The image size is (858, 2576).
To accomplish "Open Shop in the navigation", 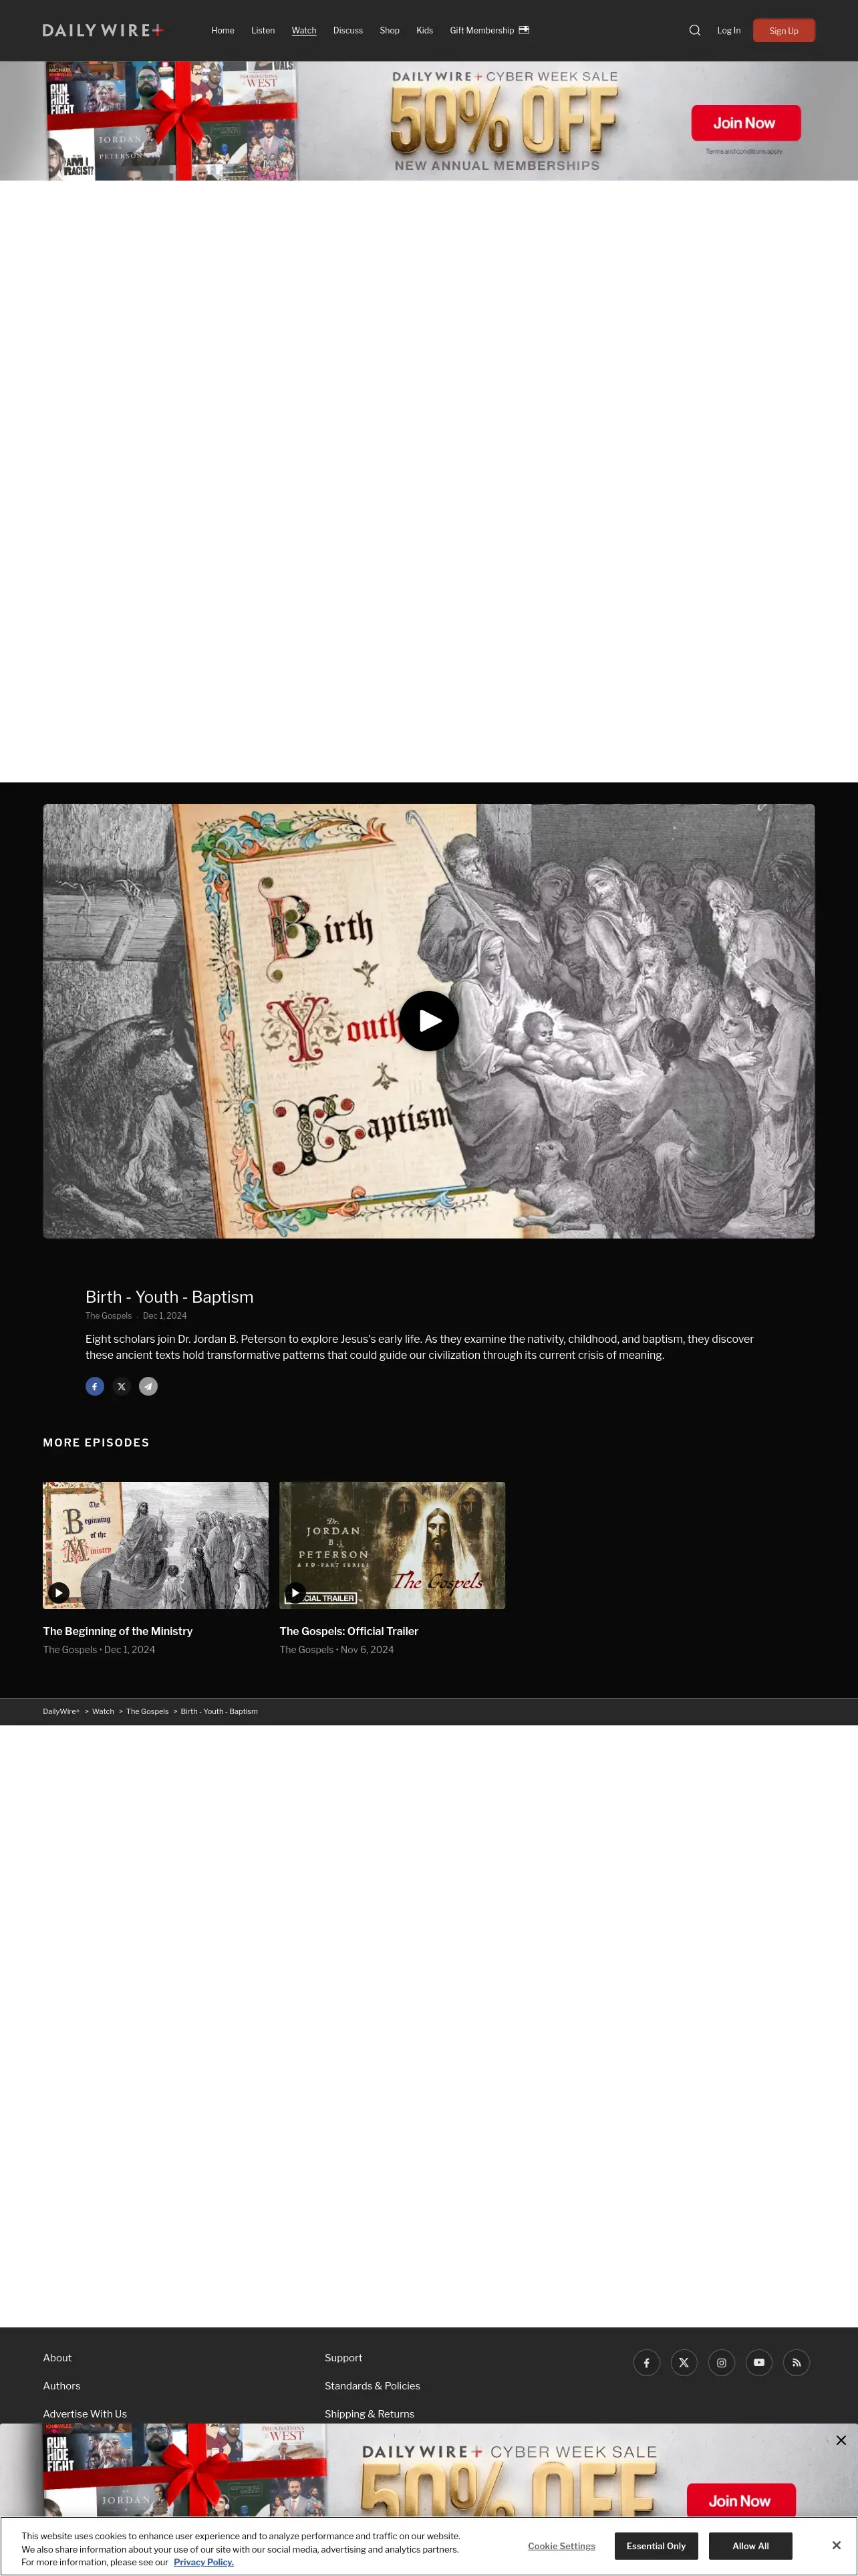I will (x=390, y=30).
